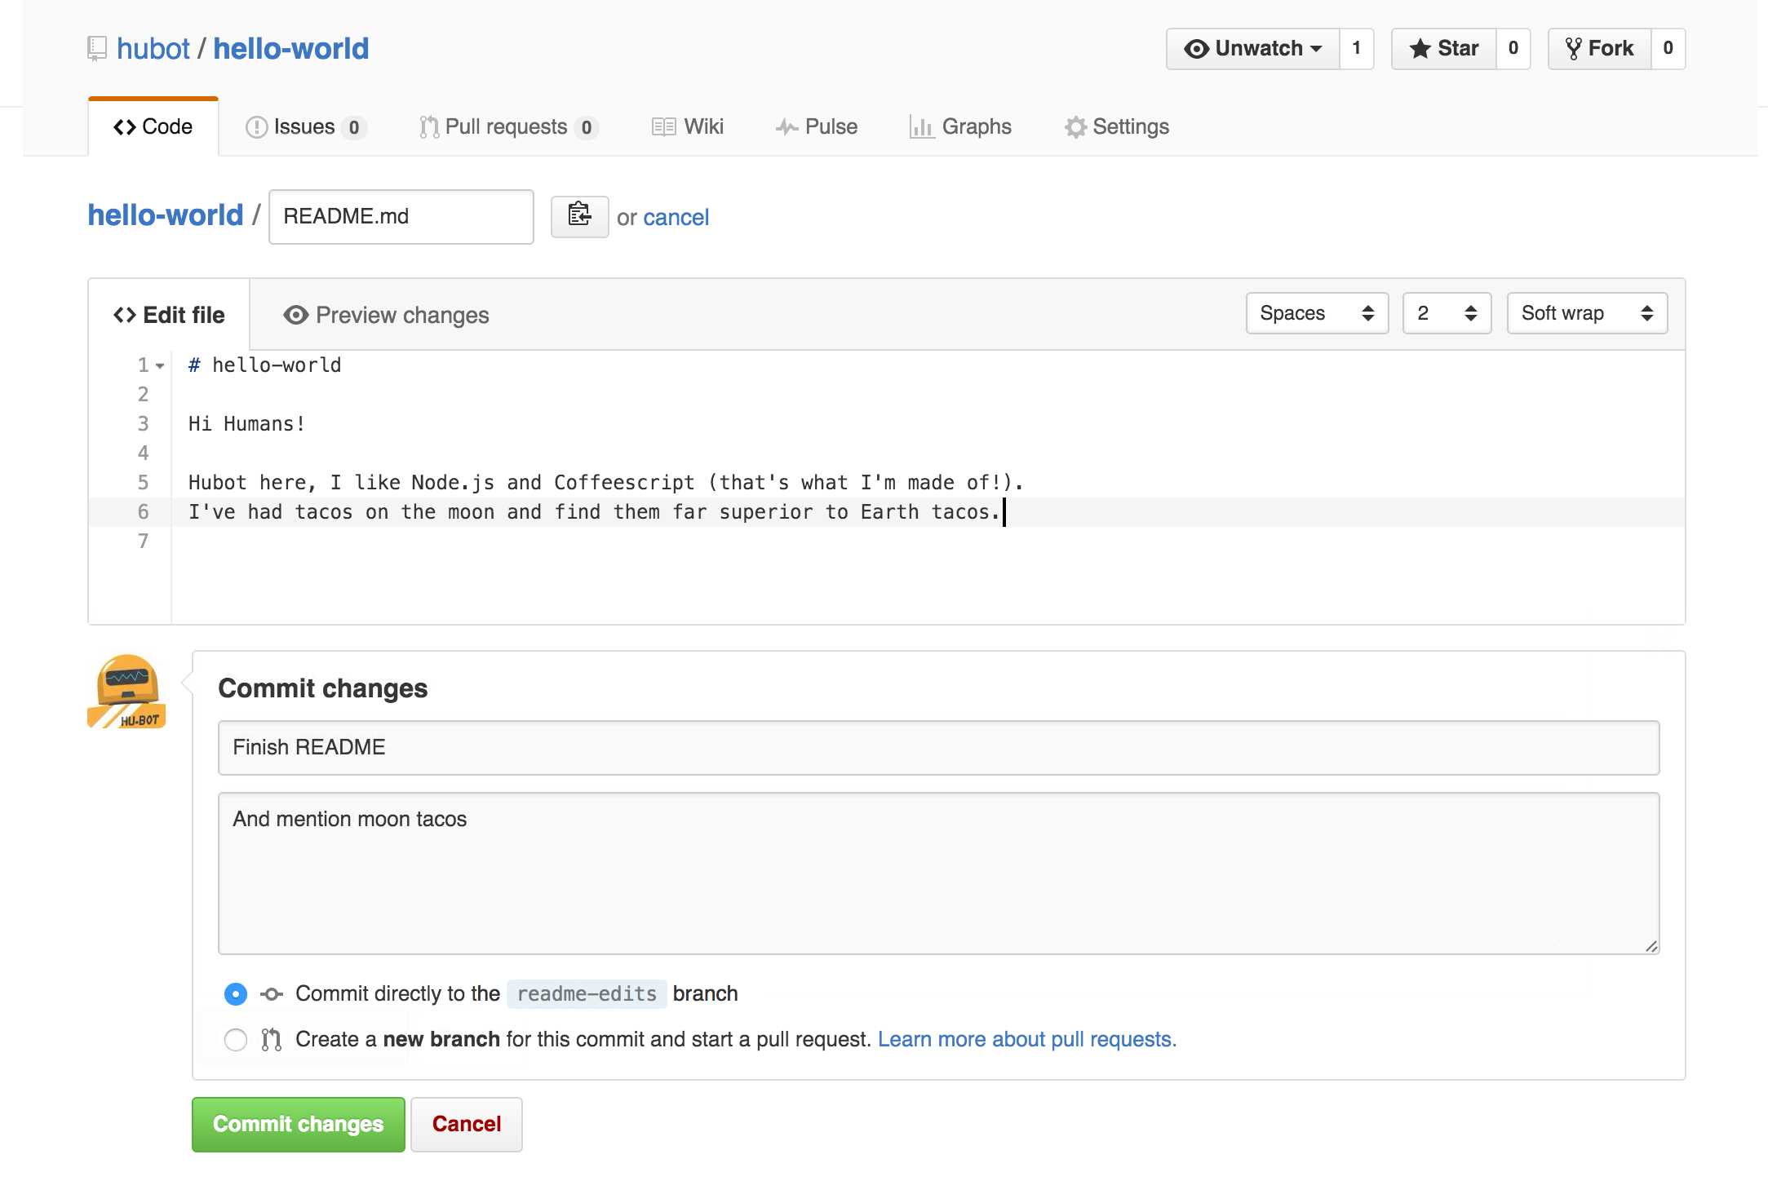The image size is (1768, 1203).
Task: Click the Cancel link
Action: pyautogui.click(x=676, y=215)
